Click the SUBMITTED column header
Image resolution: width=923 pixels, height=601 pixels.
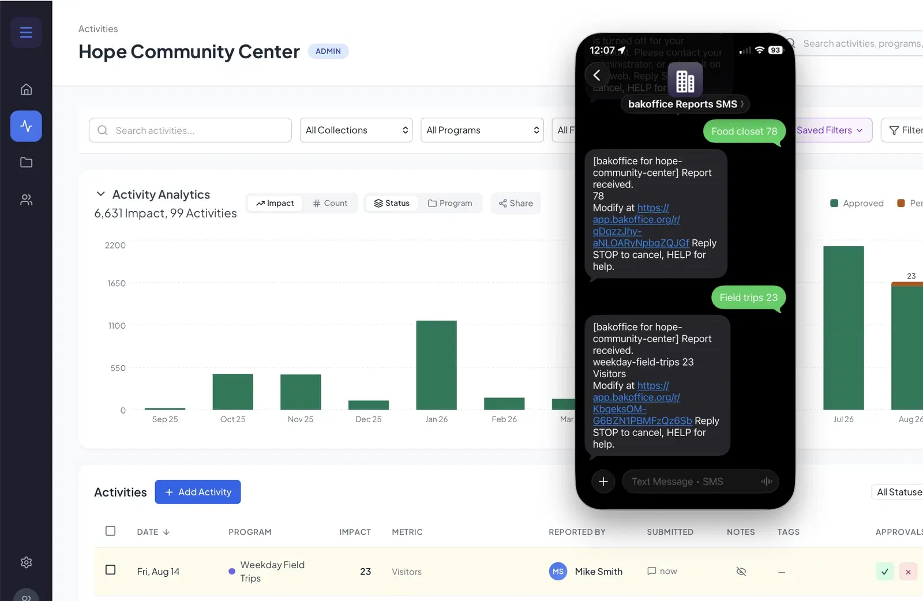click(x=670, y=532)
